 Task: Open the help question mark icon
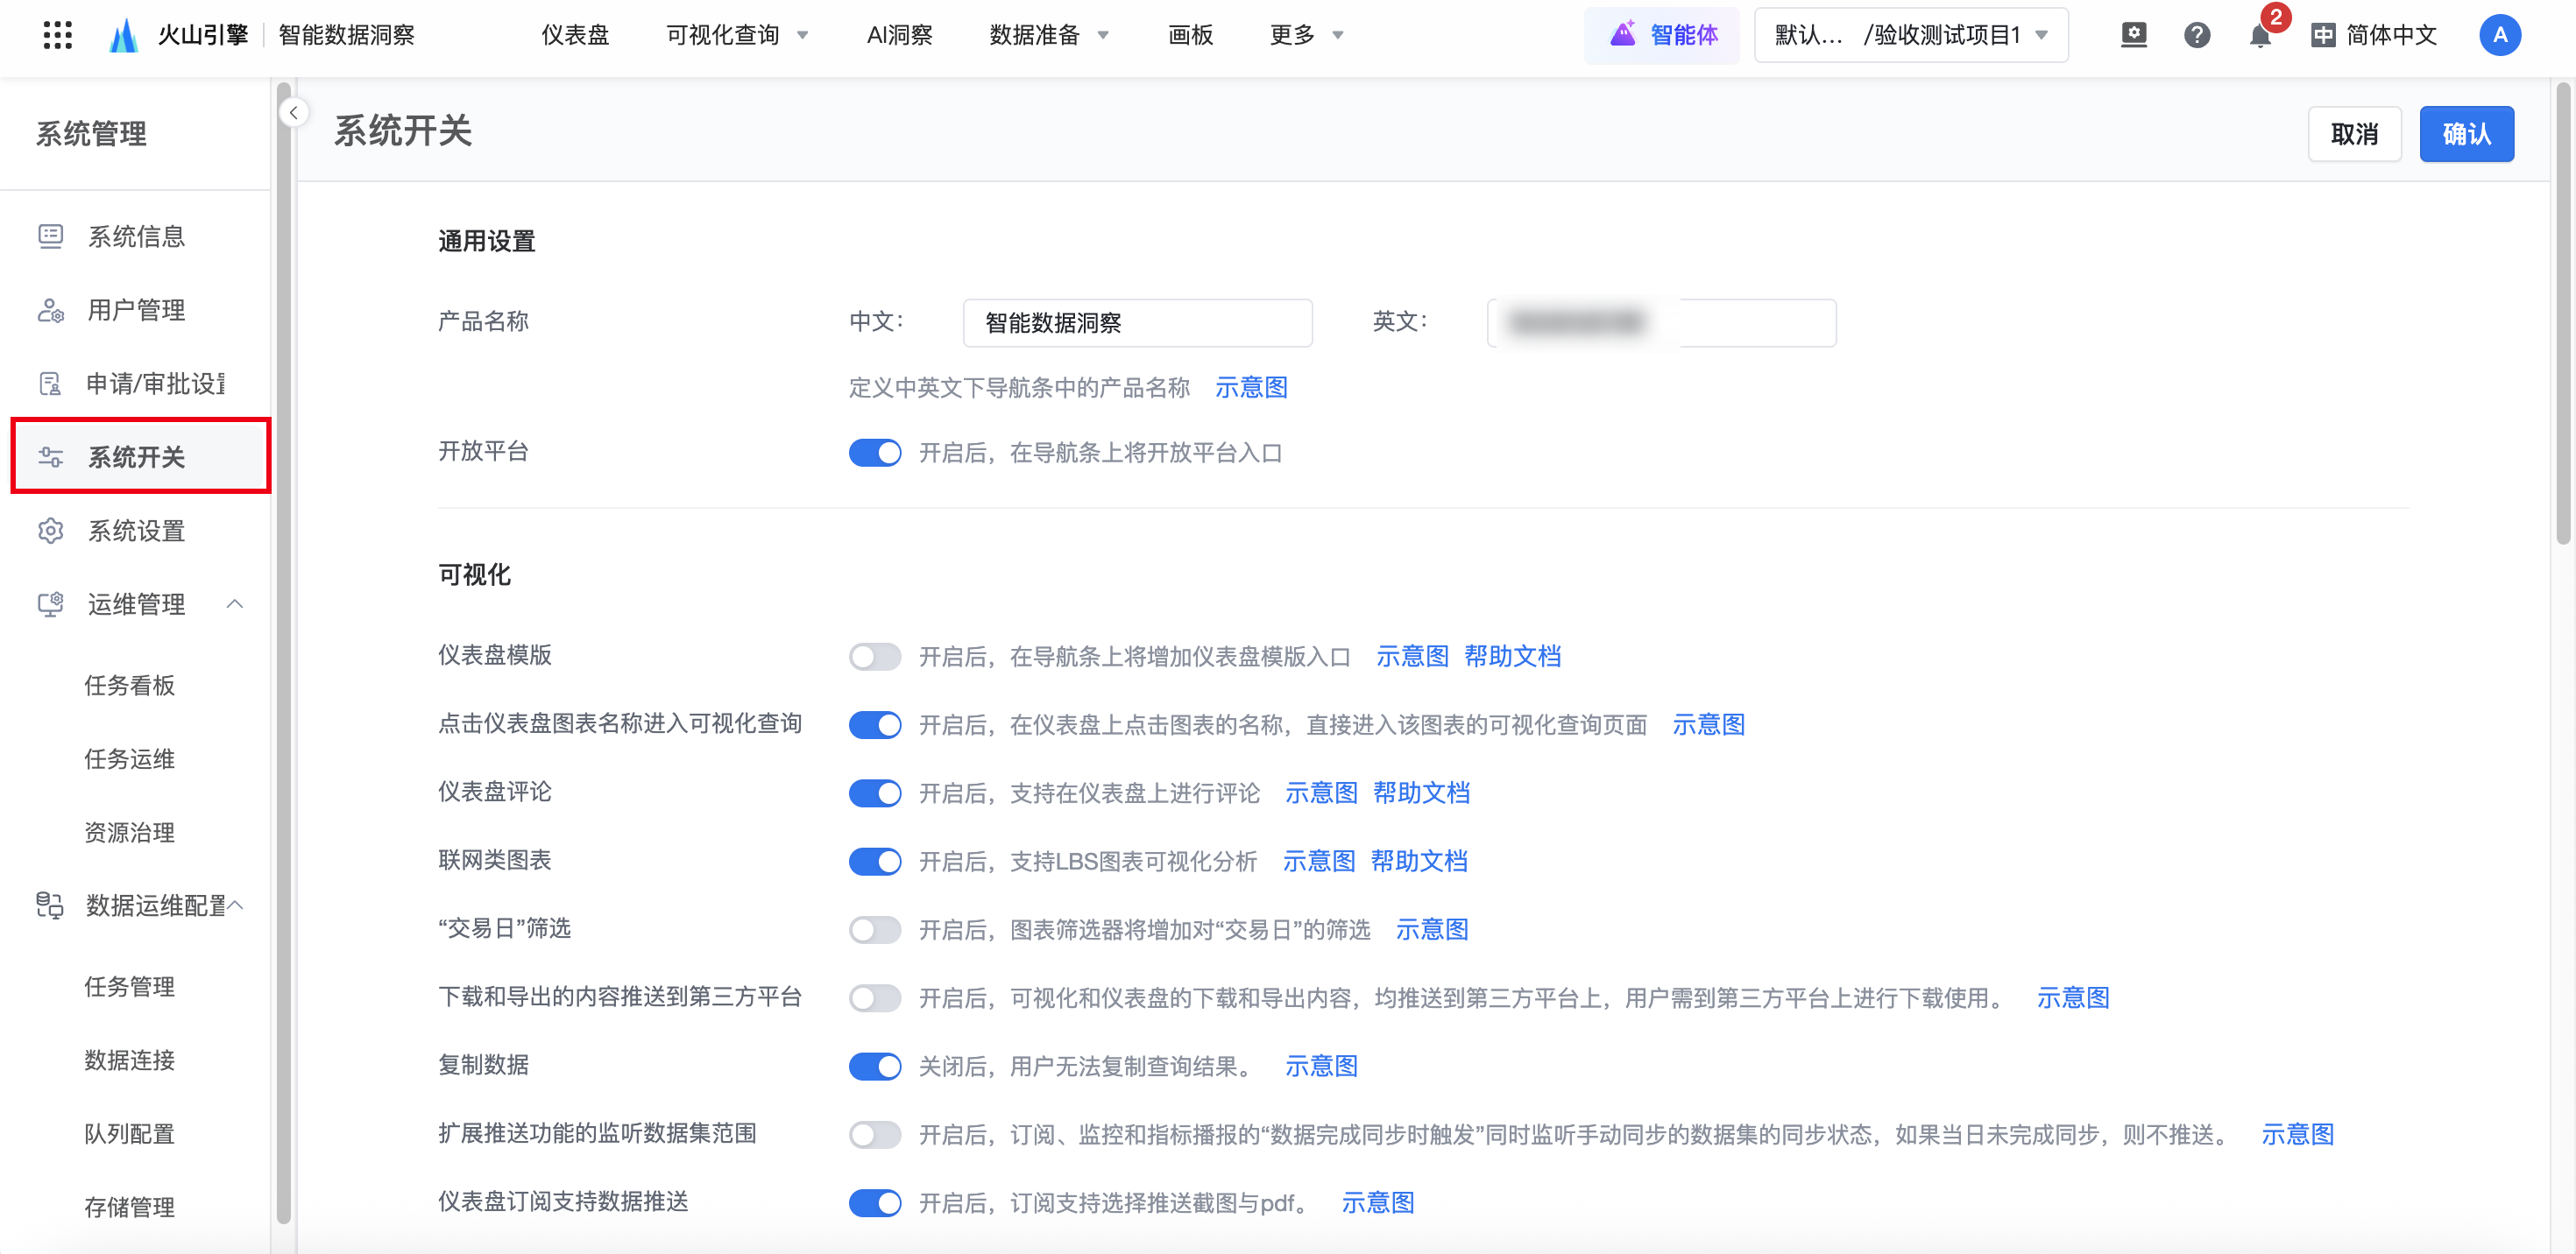[2196, 36]
